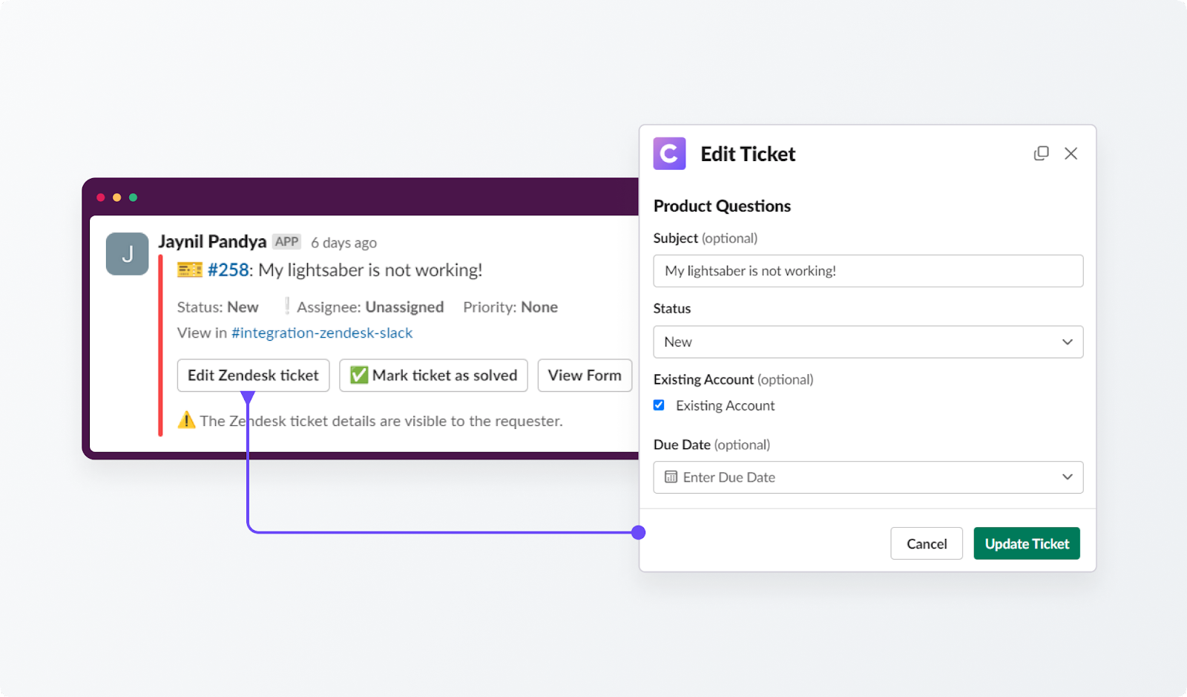Open the #integration-zendesk-slack channel link
1187x697 pixels.
(x=322, y=333)
